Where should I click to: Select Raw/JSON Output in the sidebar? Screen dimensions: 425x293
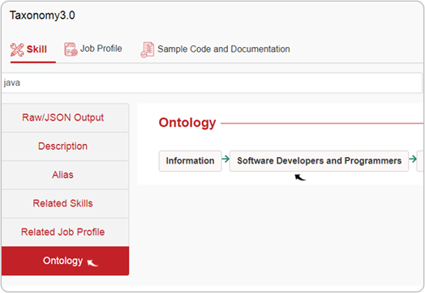coord(65,118)
